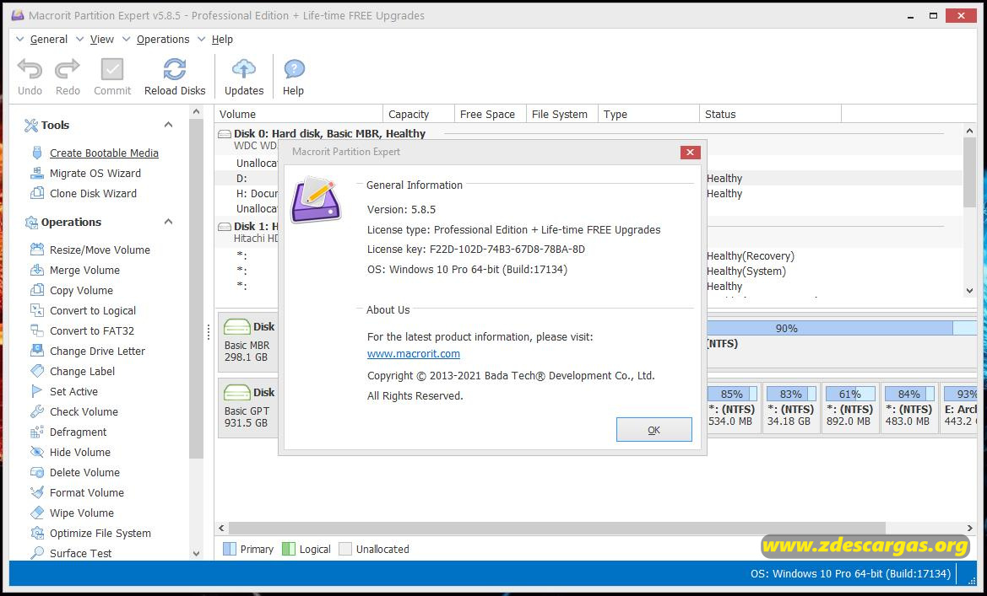Click the sidebar splitter handle dots
This screenshot has height=596, width=987.
pyautogui.click(x=209, y=332)
